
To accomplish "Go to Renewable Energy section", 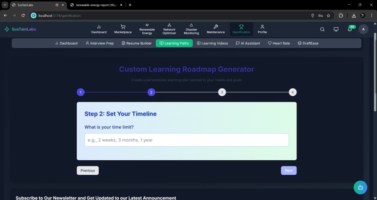I will tap(147, 29).
